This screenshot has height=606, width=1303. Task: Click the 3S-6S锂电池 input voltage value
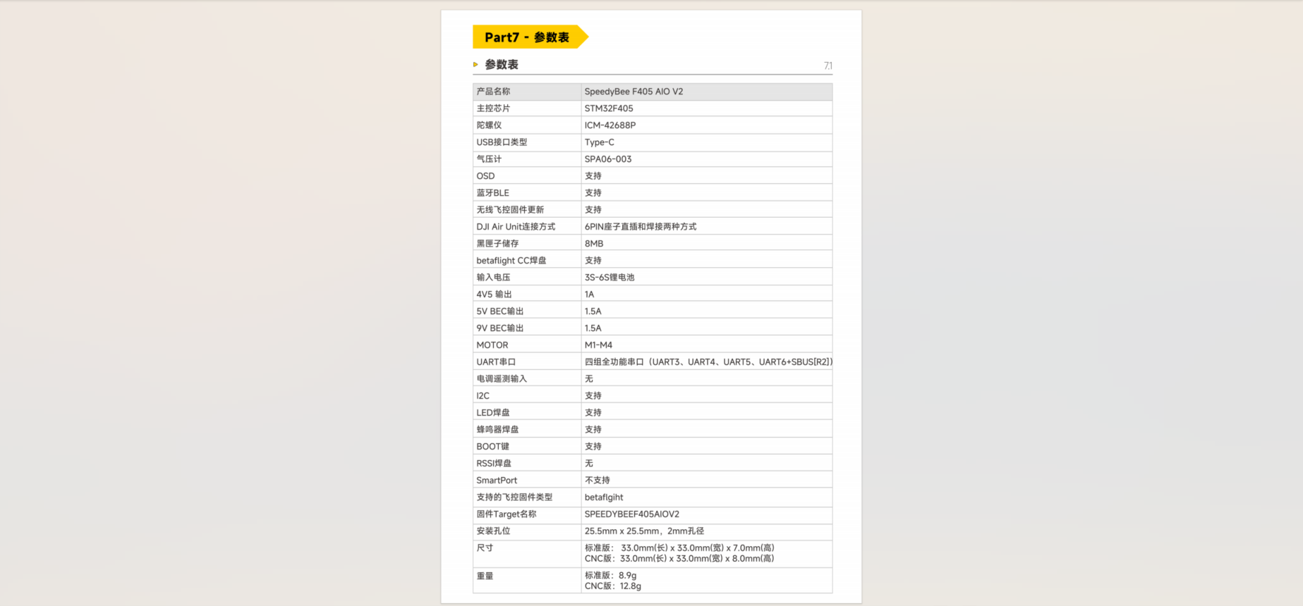(610, 278)
